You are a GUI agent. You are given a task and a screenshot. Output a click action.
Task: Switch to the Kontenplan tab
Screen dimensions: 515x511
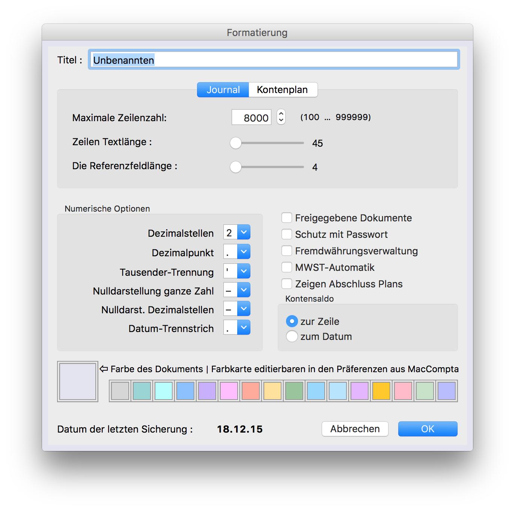tap(282, 90)
